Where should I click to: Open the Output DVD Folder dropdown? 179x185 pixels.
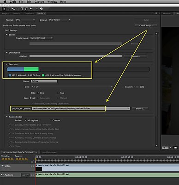[60, 20]
